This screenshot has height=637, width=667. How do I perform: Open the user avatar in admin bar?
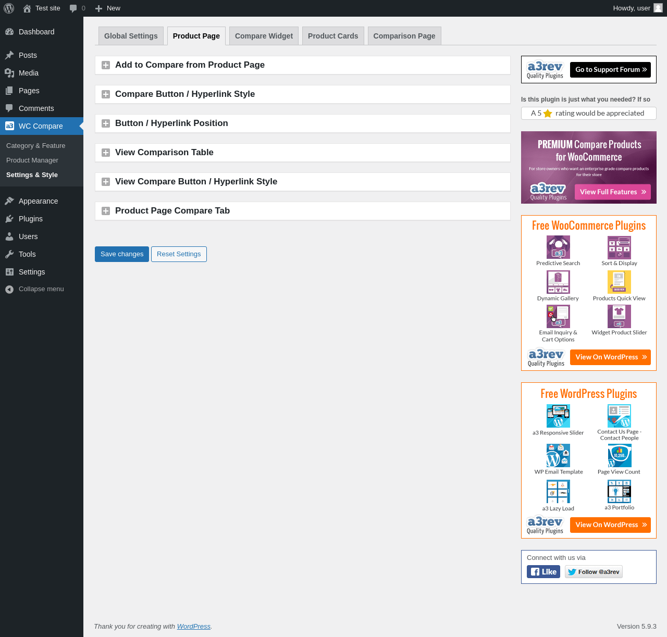click(658, 8)
